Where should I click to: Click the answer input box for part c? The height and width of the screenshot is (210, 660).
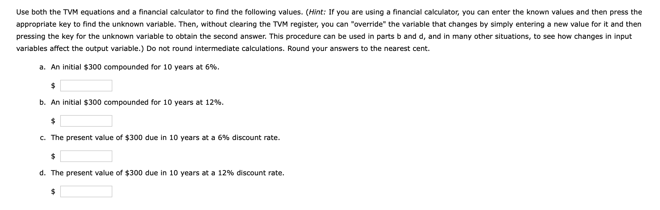(86, 156)
